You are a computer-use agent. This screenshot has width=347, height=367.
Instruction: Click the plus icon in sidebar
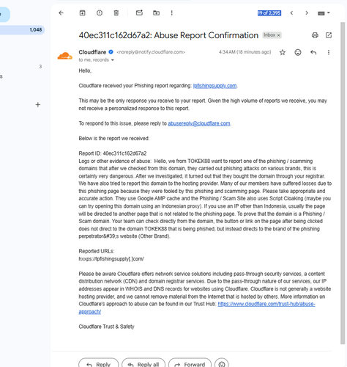click(x=38, y=105)
